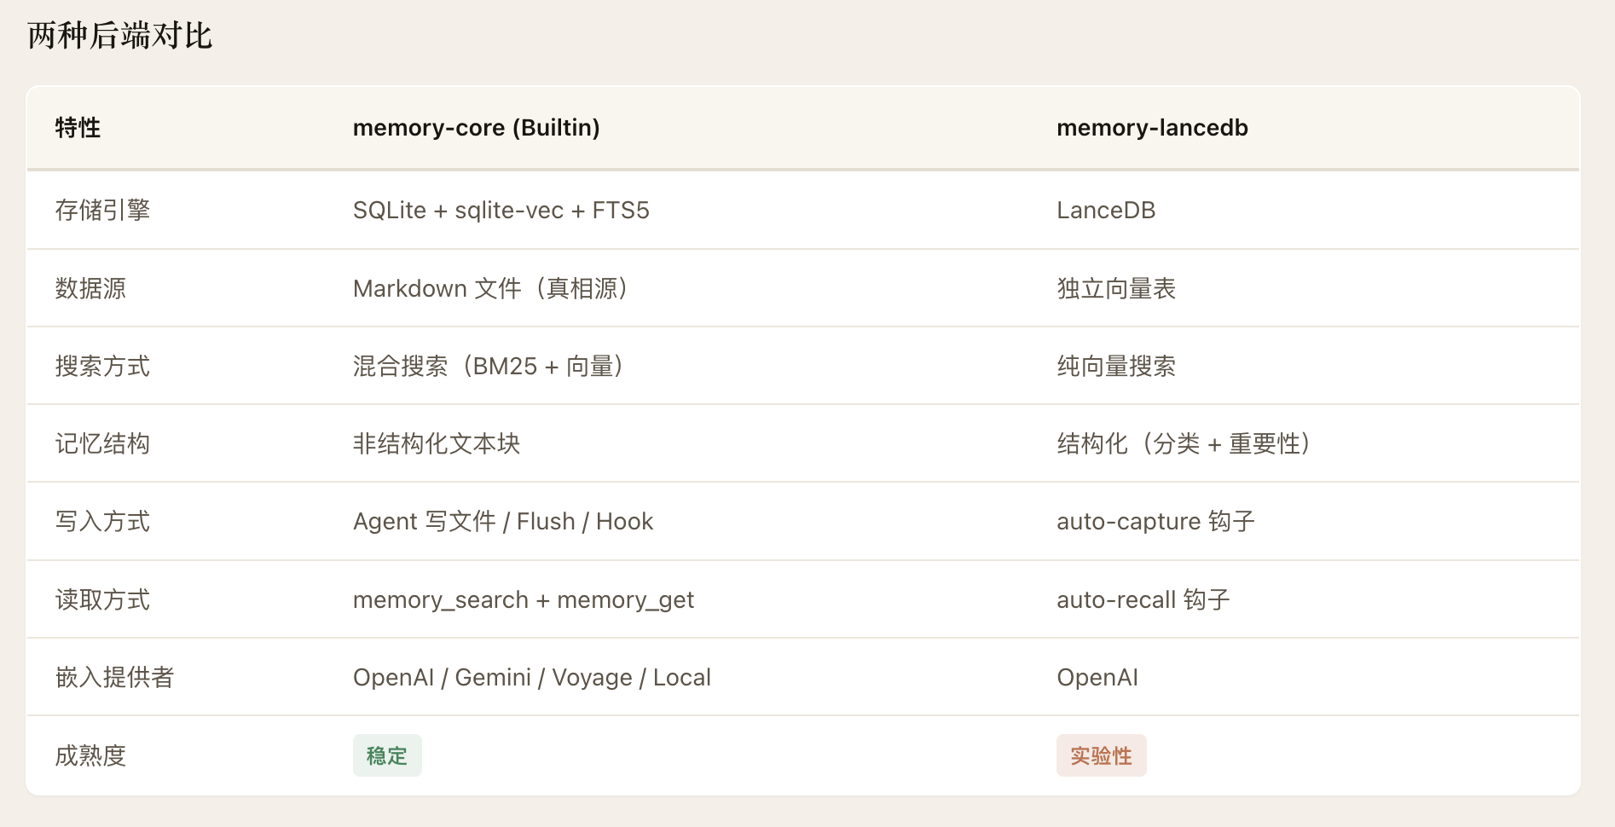The height and width of the screenshot is (827, 1615).
Task: Click 混合搜索（BM25 + 向量）text
Action: coord(489,366)
